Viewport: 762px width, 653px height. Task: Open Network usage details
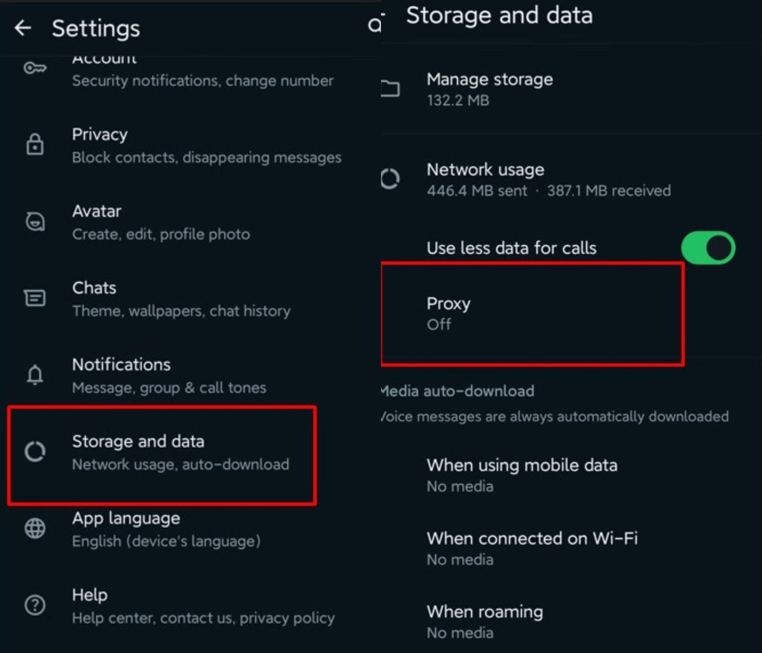click(548, 180)
